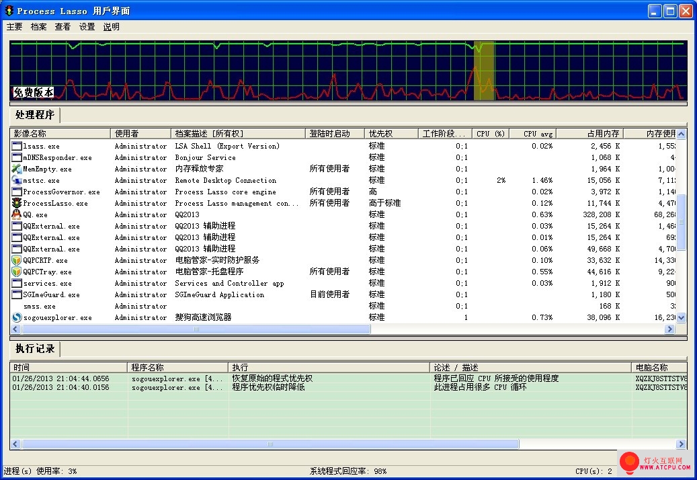
Task: Click process list vertical scrollbar thumb
Action: coord(681,221)
